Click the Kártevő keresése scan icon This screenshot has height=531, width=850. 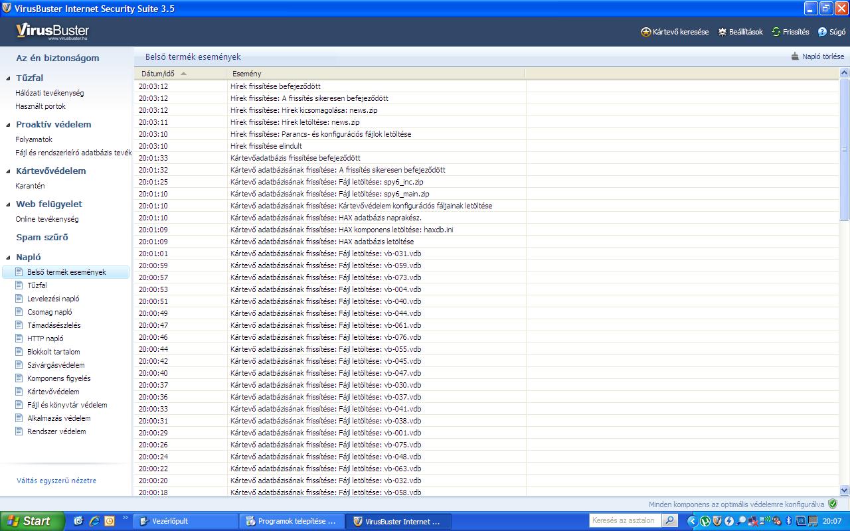tap(645, 32)
